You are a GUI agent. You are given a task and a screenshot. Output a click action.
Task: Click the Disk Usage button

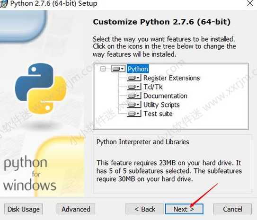coord(24,209)
